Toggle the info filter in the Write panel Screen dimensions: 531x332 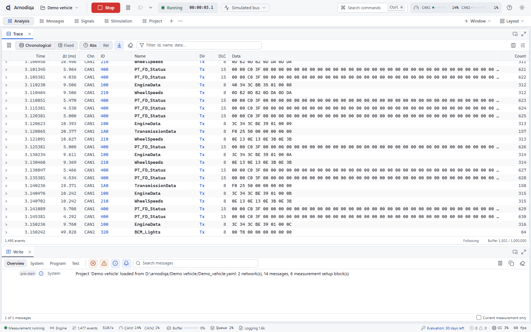click(x=115, y=263)
